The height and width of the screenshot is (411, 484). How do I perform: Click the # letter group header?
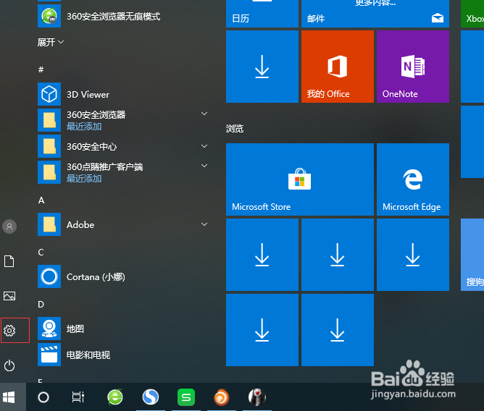pos(41,69)
